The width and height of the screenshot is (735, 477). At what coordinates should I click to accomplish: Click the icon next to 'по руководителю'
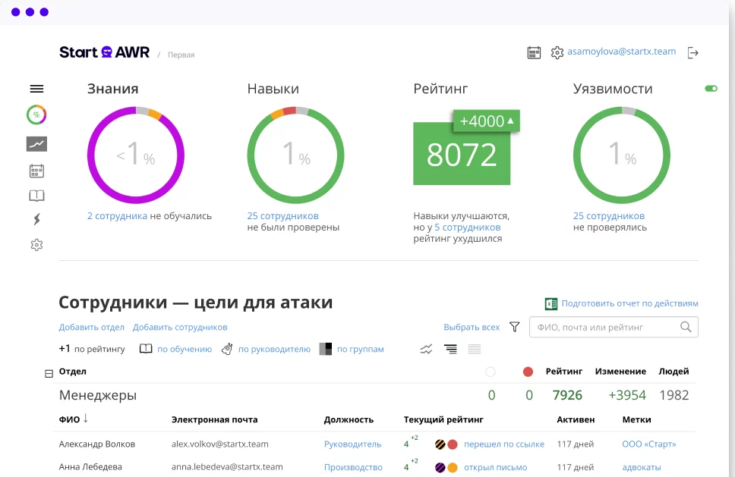coord(227,349)
